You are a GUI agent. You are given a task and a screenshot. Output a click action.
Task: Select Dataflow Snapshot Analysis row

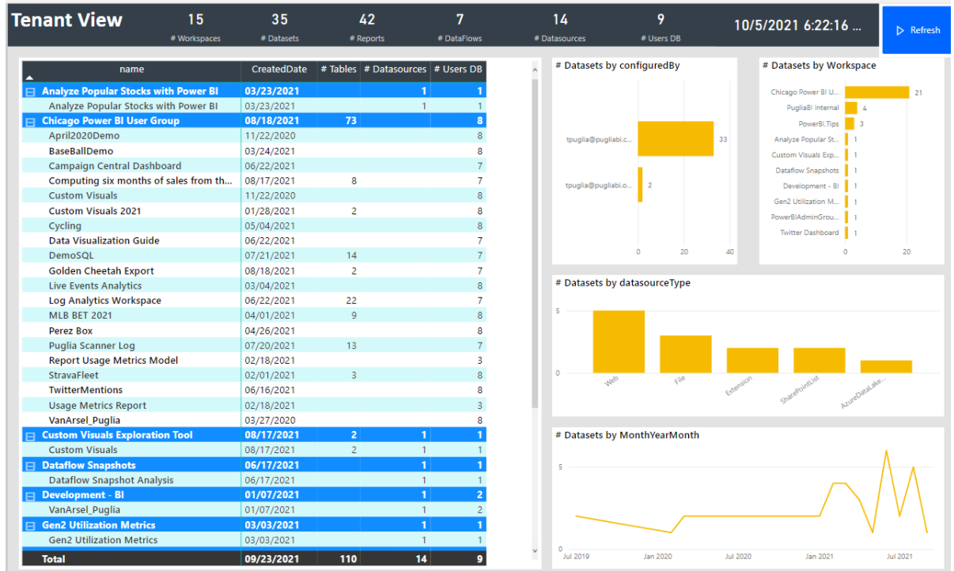pos(254,481)
